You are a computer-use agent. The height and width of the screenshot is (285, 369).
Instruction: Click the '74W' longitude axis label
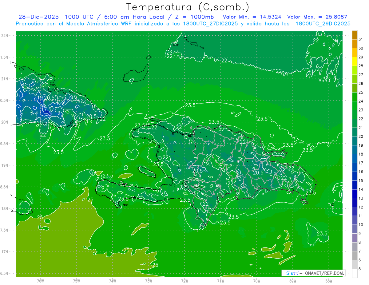coord(113,281)
